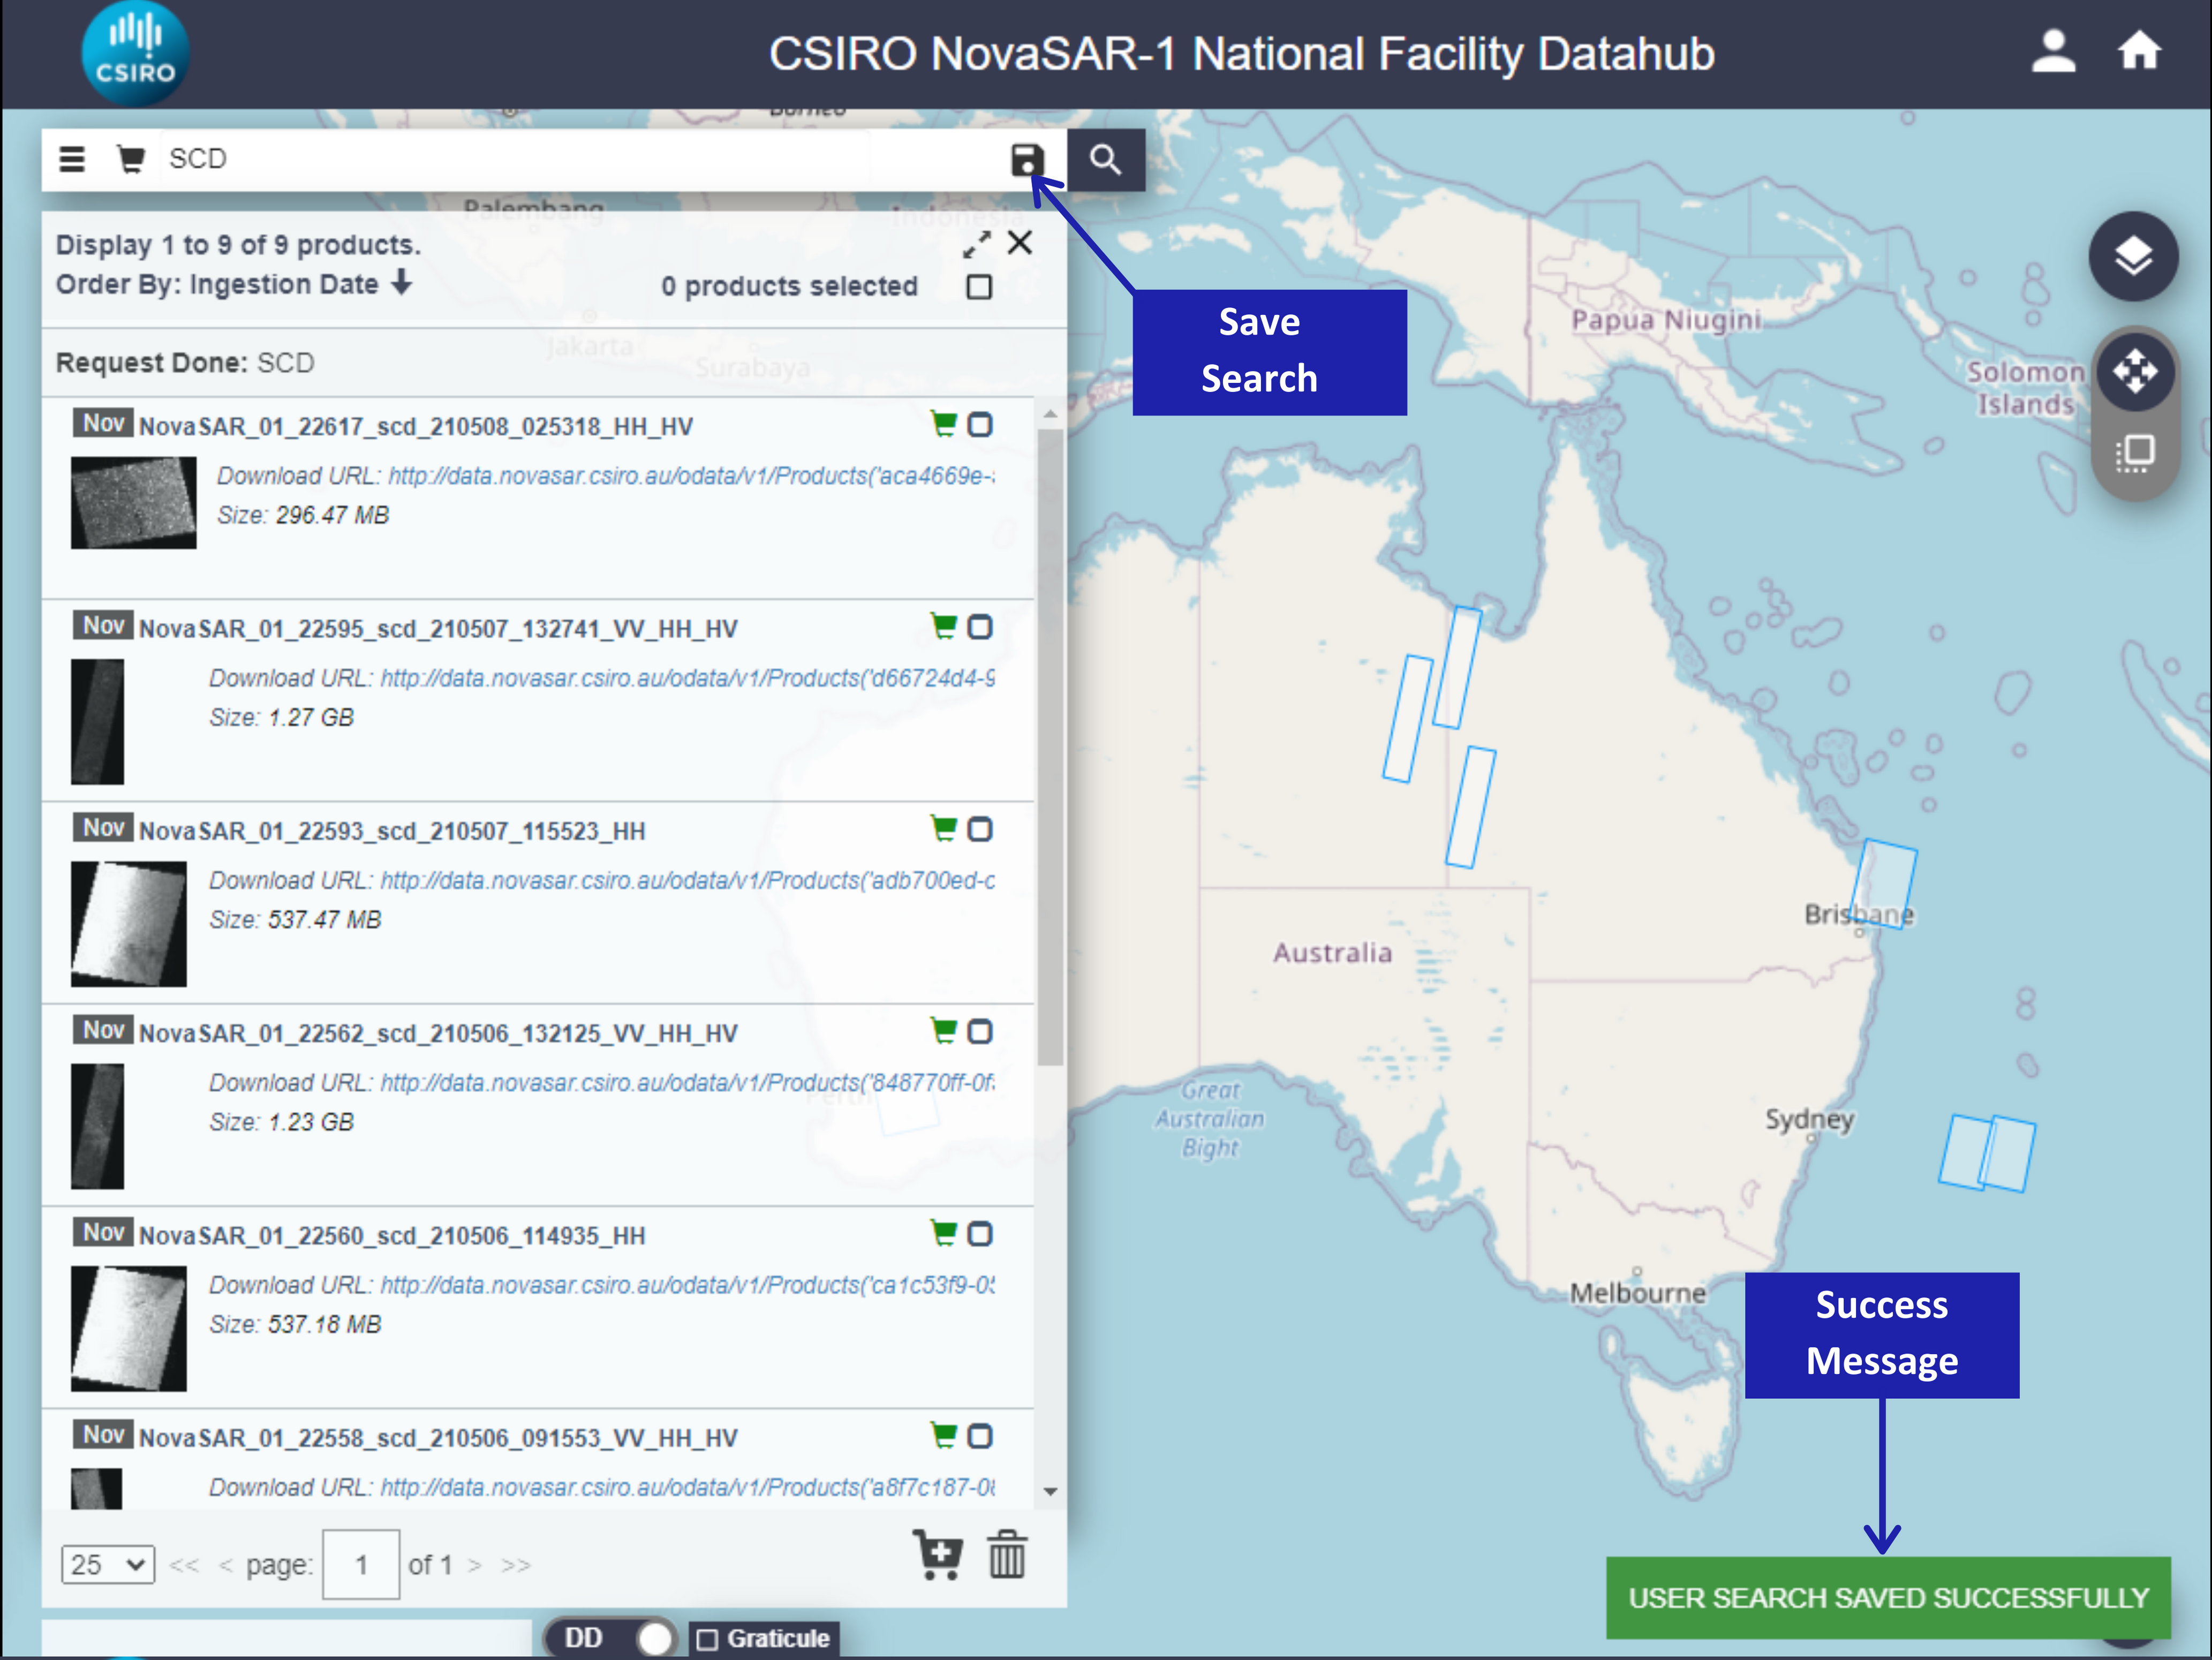This screenshot has width=2212, height=1660.
Task: Toggle the DD coordinate format switch
Action: pos(612,1638)
